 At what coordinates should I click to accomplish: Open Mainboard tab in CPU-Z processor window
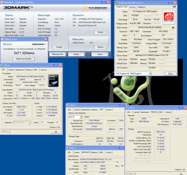point(20,70)
